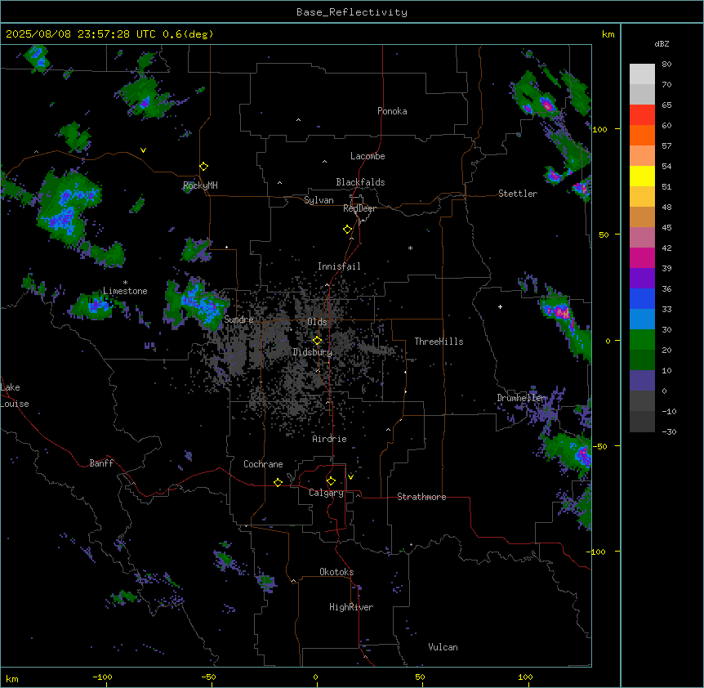Screen dimensions: 704x688
Task: Select the Limestone label
Action: (x=125, y=291)
